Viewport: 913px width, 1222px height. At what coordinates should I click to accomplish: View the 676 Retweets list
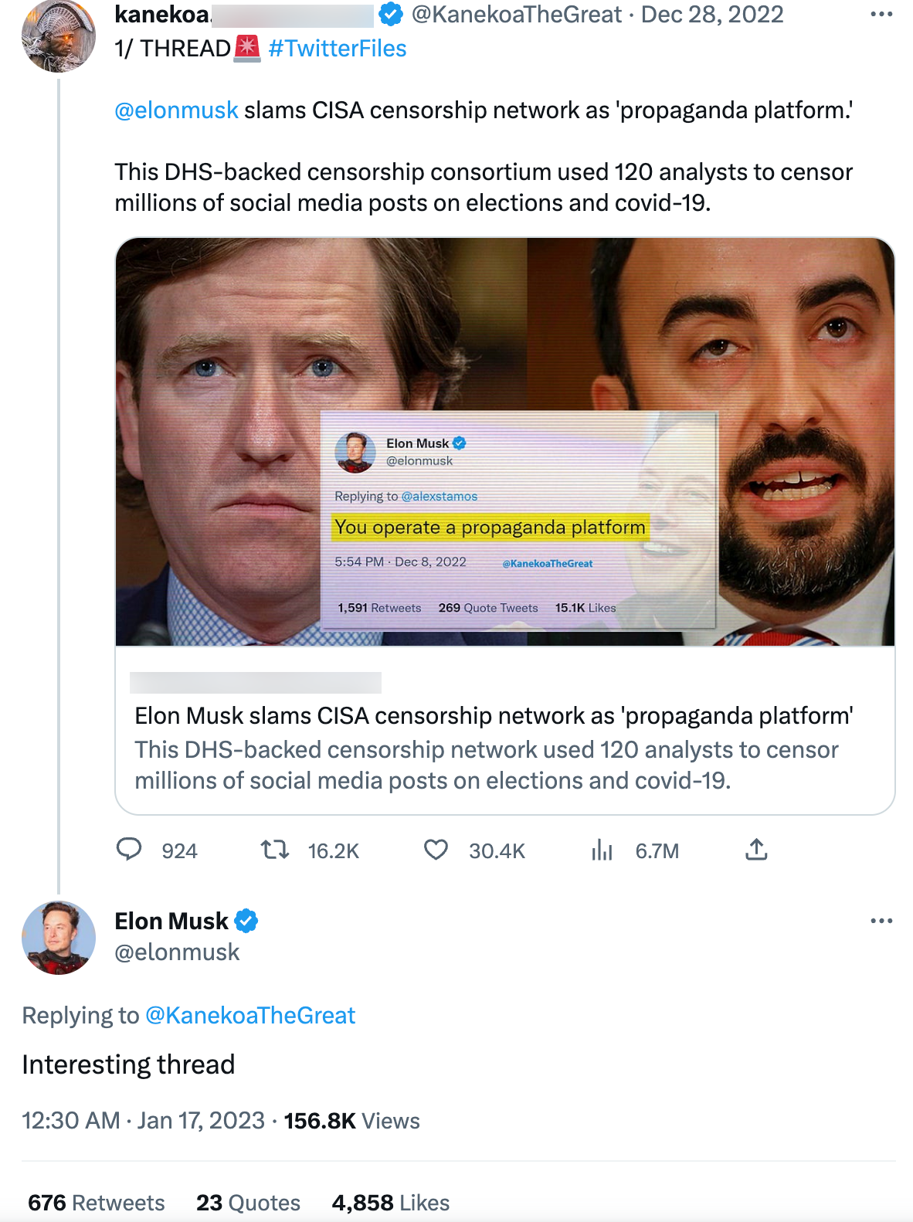pos(97,1203)
